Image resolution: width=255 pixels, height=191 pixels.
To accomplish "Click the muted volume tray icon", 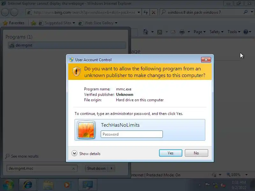I will click(222, 185).
